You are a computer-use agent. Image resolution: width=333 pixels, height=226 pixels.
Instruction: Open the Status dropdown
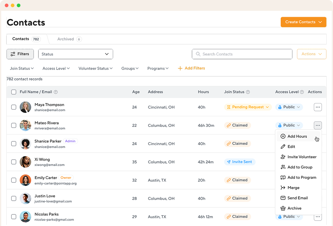(76, 54)
